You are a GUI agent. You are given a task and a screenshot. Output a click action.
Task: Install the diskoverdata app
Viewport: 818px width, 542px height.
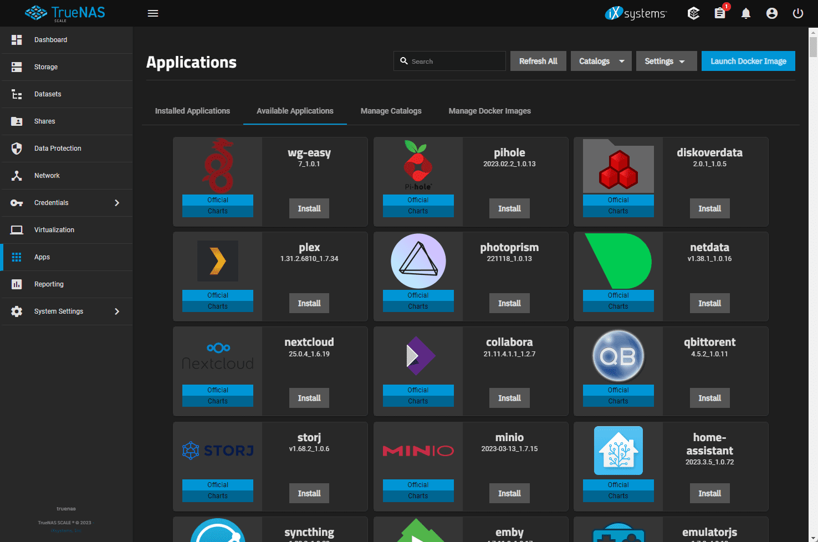(x=710, y=208)
